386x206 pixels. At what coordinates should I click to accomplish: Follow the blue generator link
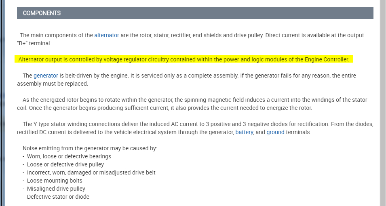pos(46,76)
